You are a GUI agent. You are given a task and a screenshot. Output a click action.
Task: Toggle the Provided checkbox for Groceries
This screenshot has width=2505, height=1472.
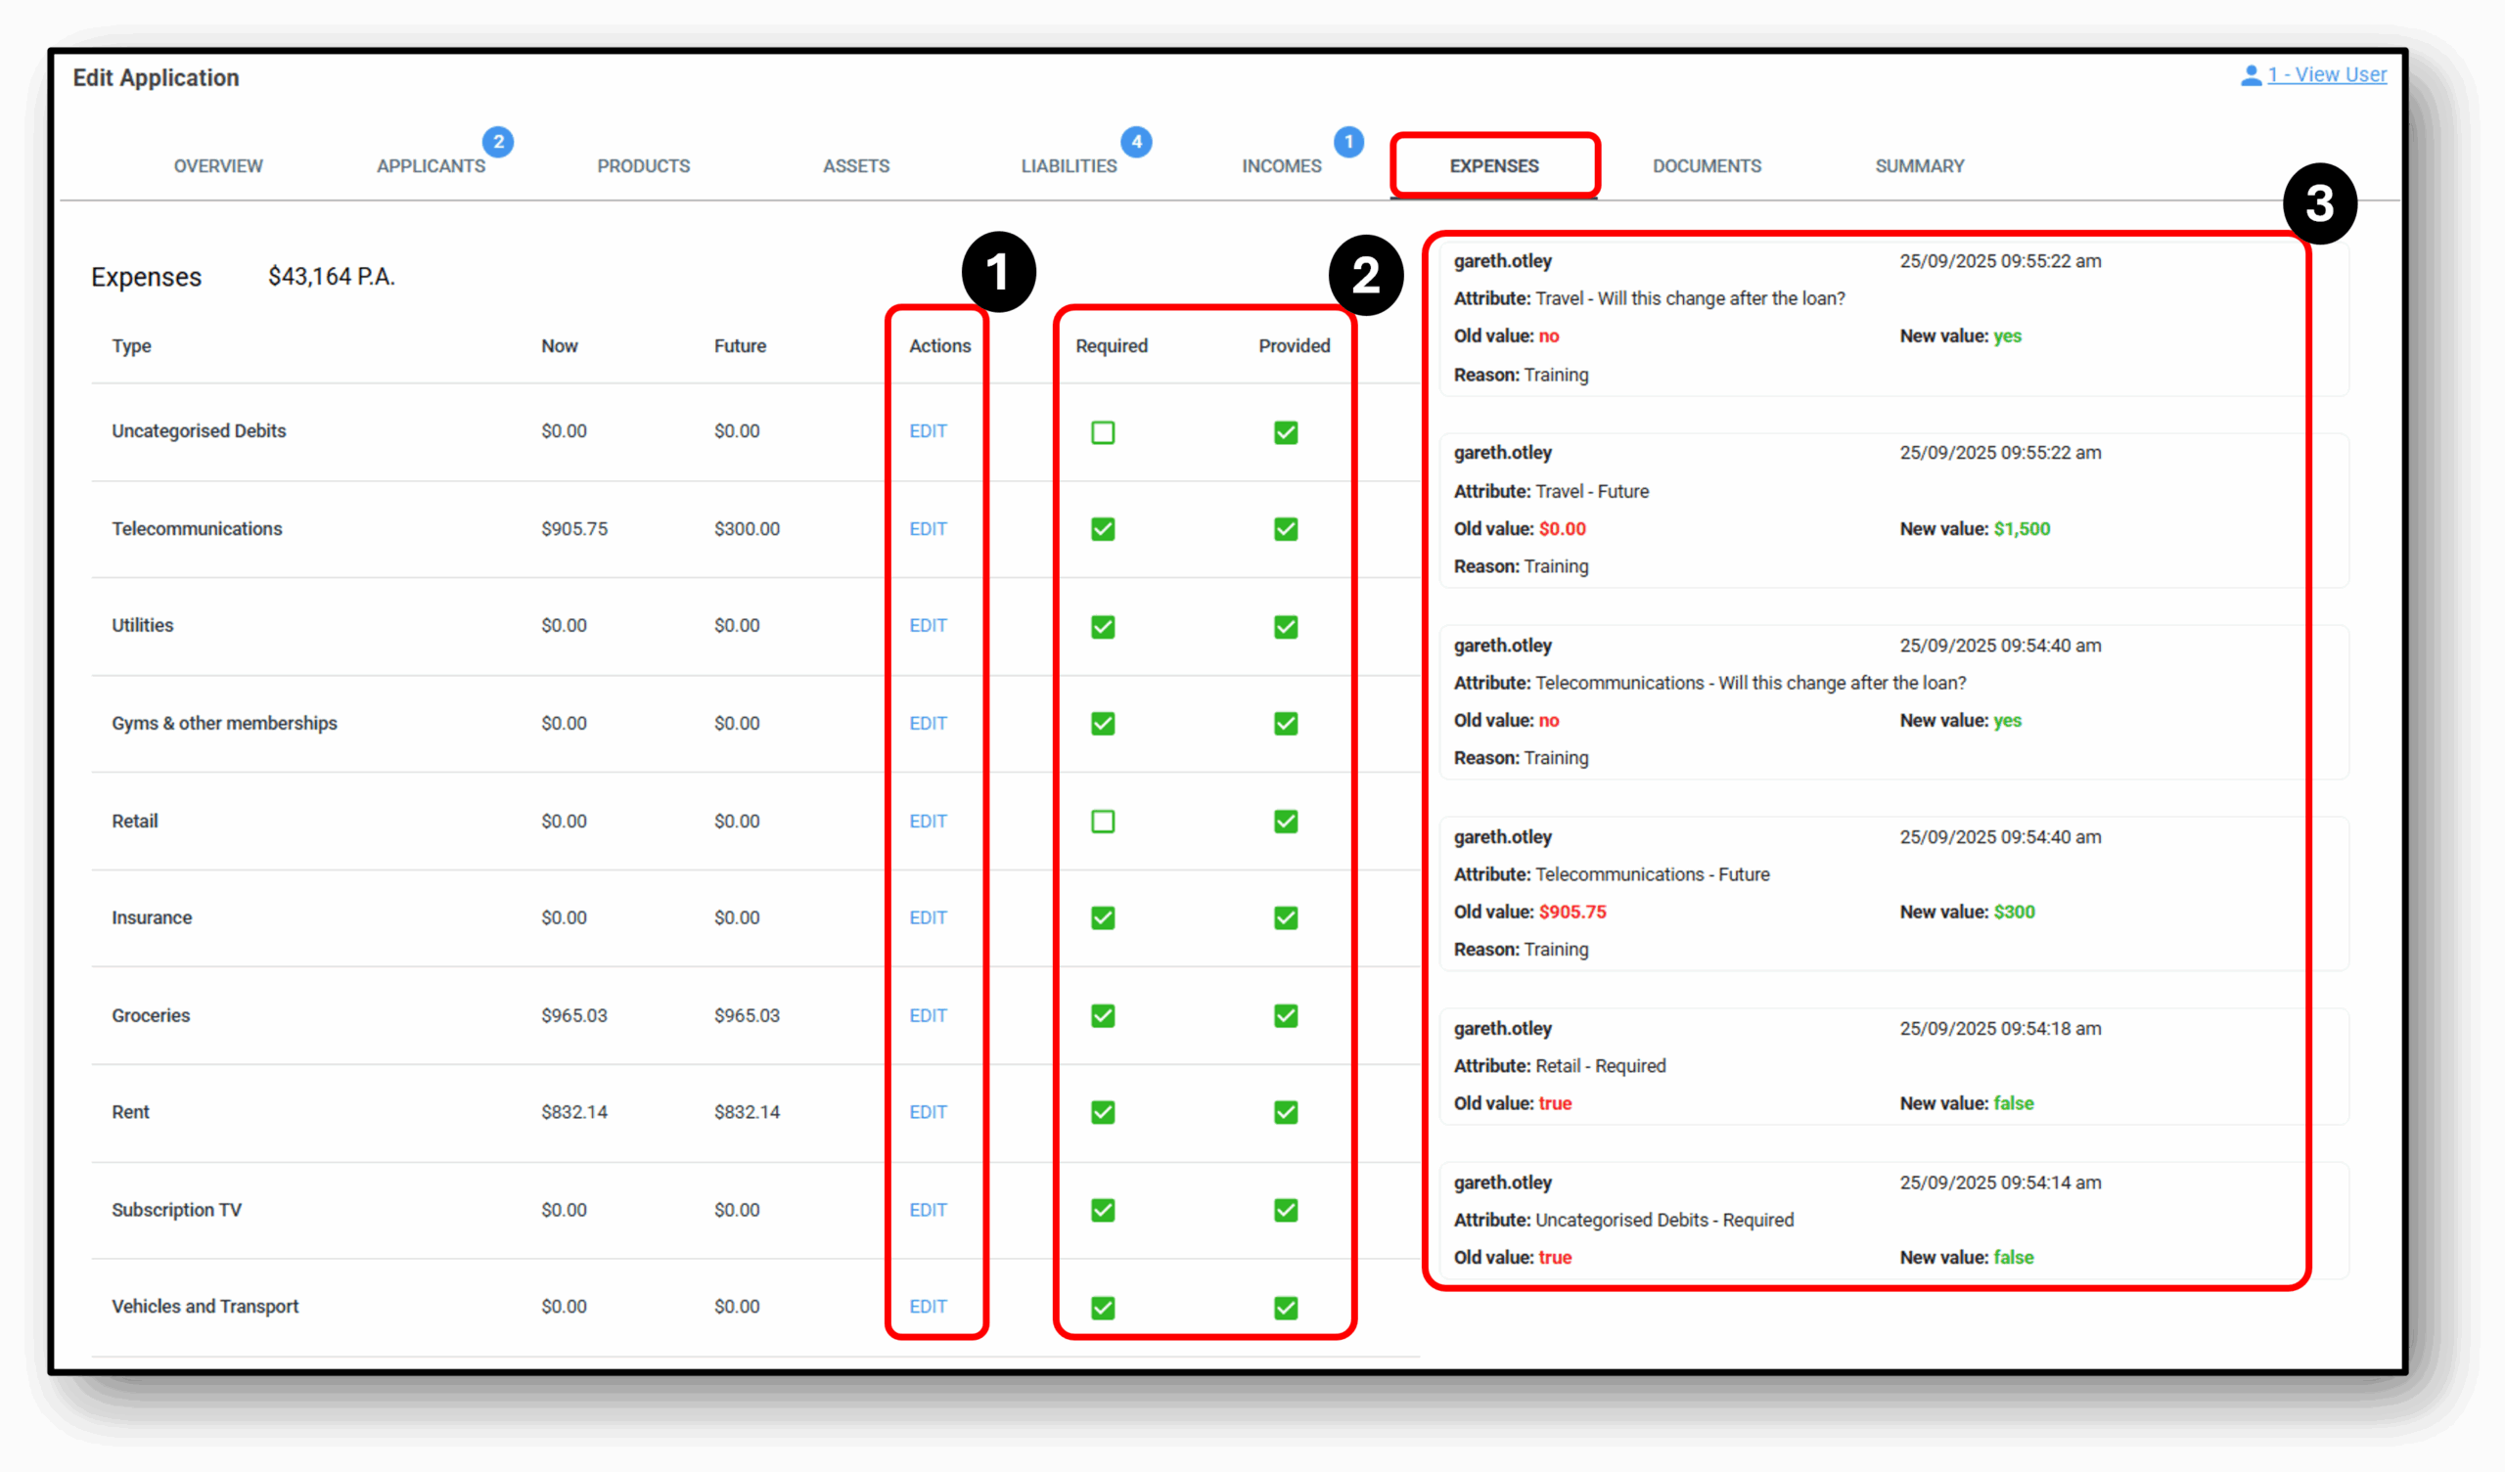coord(1286,1016)
